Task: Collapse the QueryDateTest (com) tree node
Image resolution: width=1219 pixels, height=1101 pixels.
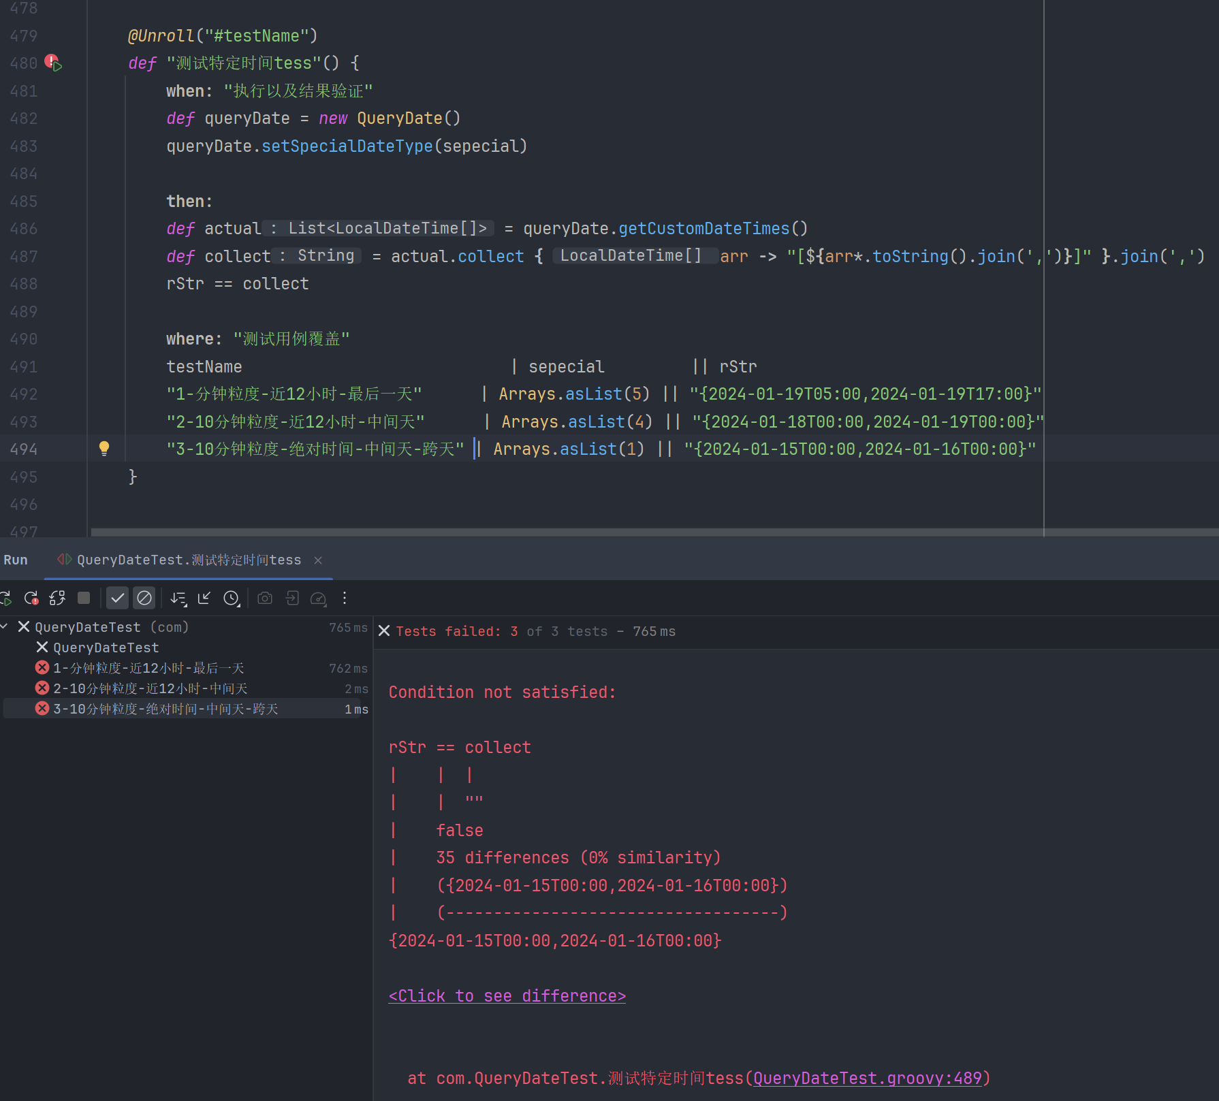Action: [x=4, y=626]
